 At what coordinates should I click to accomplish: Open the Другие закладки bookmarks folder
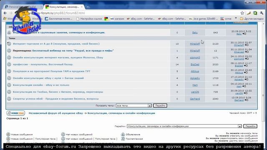tap(252, 19)
